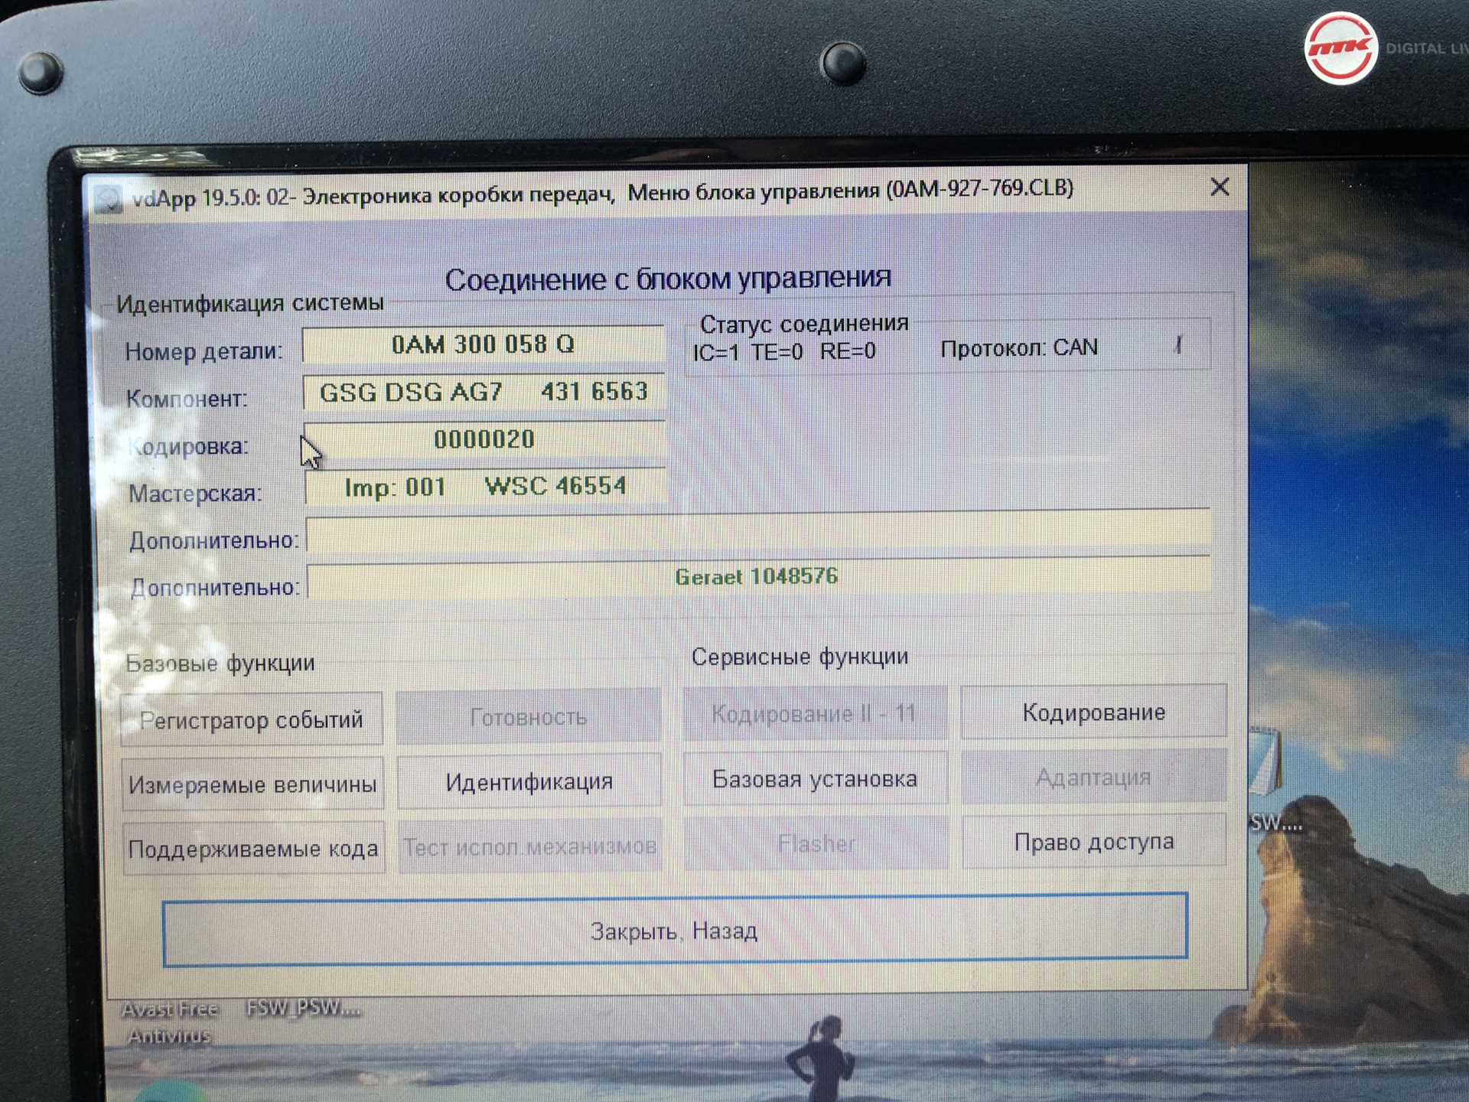This screenshot has height=1102, width=1469.
Task: Open Avast Free Antivirus desktop shortcut
Action: coord(170,1022)
